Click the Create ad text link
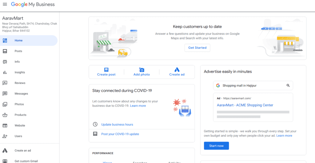315x163 pixels. point(177,75)
